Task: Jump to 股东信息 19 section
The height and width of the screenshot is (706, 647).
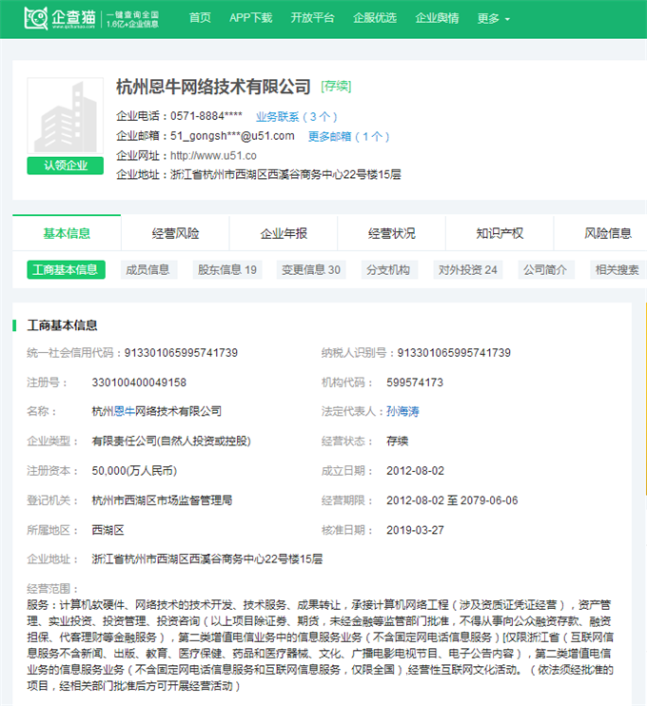Action: pyautogui.click(x=227, y=269)
